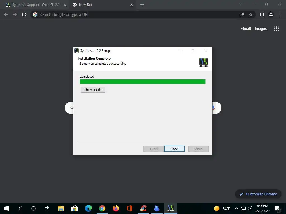
Task: Open Chrome's three-dot menu
Action: pos(280,14)
